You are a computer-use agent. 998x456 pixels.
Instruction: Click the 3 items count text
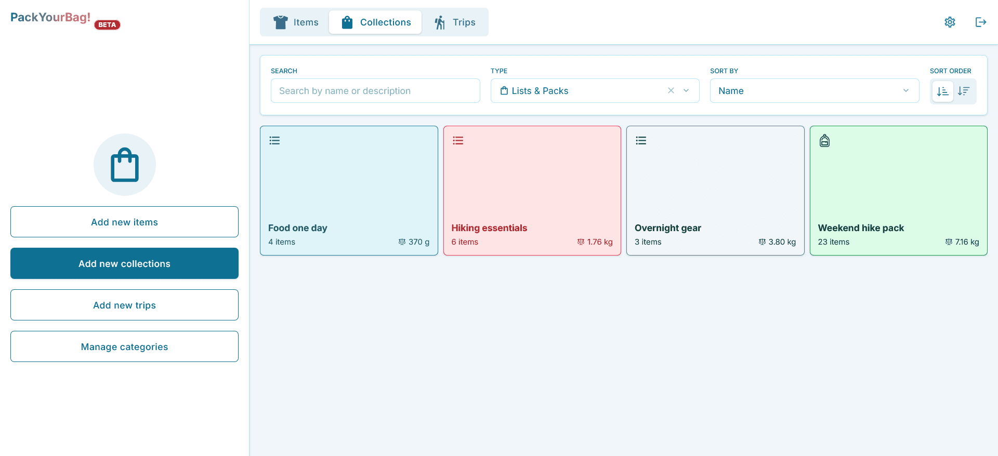point(648,242)
